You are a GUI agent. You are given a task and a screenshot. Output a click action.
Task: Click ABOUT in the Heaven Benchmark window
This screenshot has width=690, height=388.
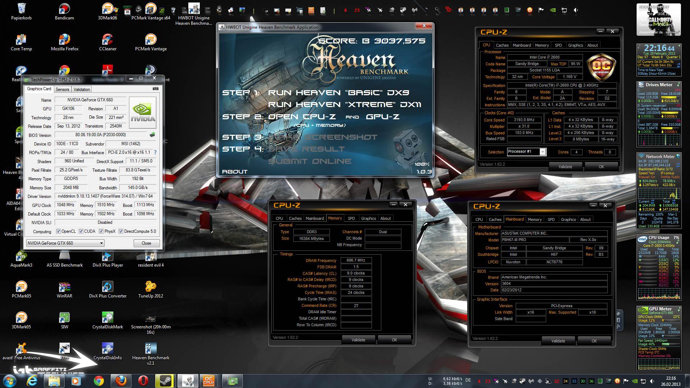click(235, 172)
